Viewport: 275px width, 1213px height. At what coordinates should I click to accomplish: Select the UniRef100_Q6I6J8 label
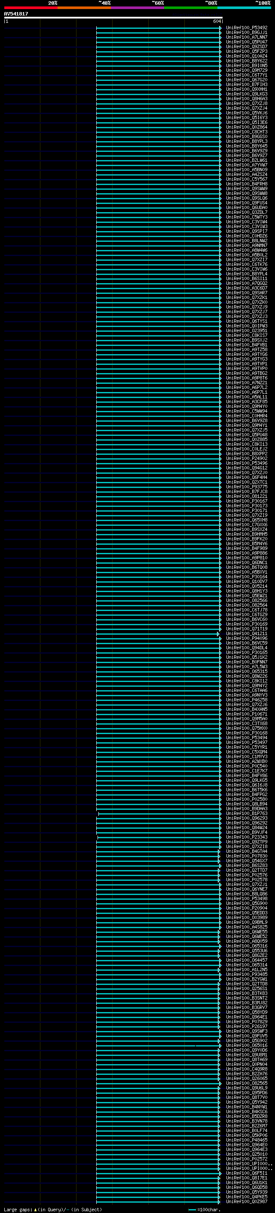pos(246,785)
